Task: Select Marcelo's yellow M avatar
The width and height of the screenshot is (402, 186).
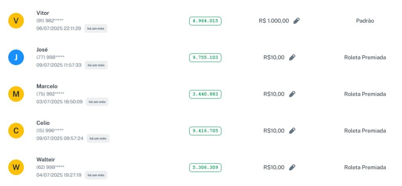Action: pos(16,94)
